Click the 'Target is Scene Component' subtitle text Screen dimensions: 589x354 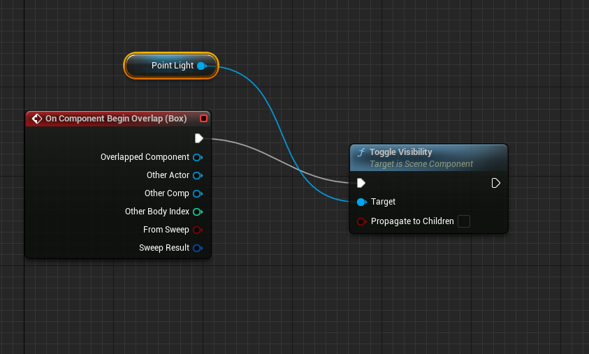coord(421,164)
